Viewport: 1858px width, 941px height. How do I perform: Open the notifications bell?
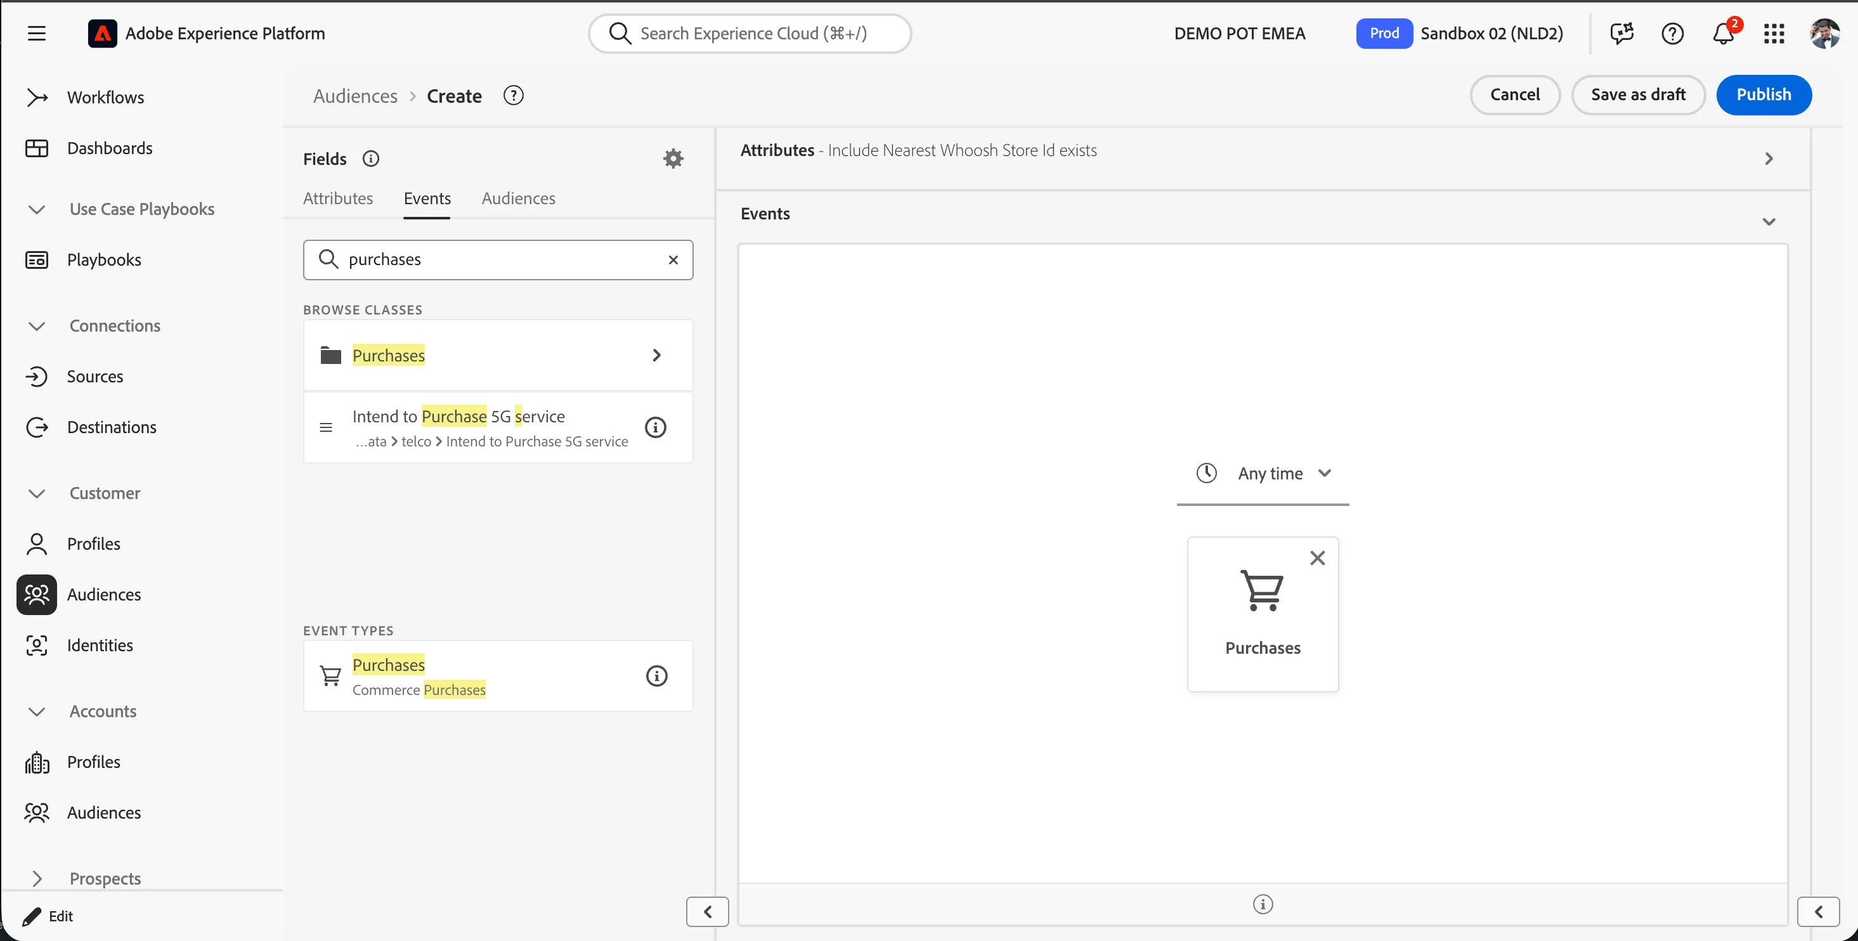point(1723,33)
